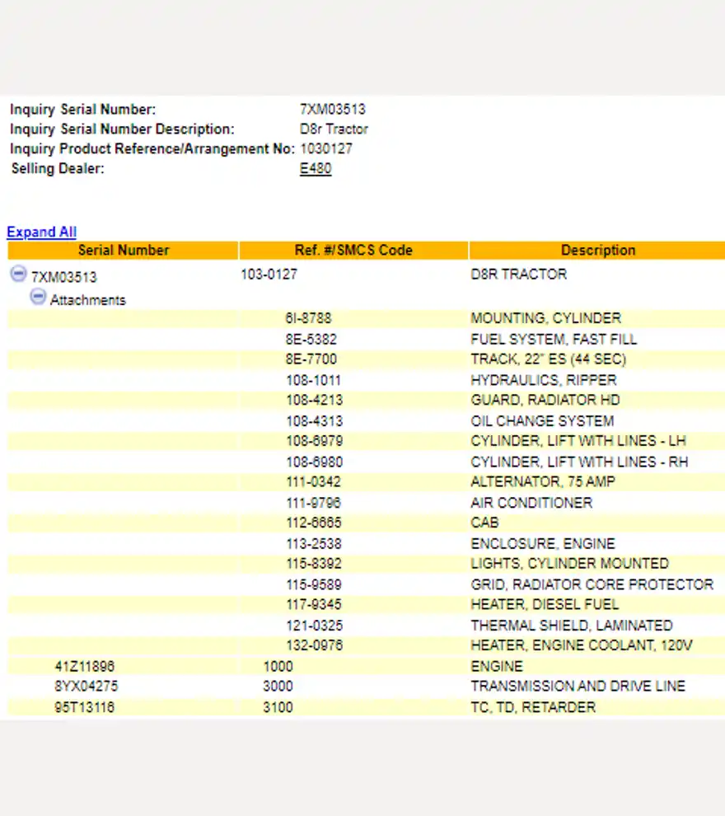The image size is (725, 816).
Task: Select the Attachments tree label
Action: (x=88, y=300)
